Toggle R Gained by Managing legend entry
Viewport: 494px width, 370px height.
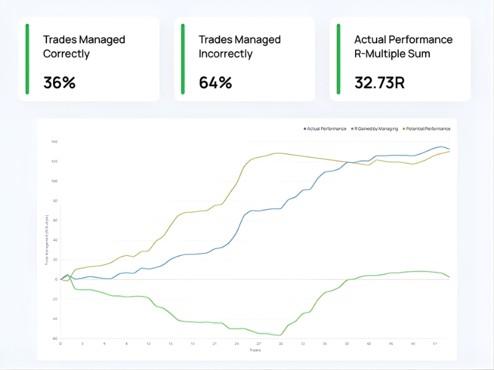coord(376,128)
